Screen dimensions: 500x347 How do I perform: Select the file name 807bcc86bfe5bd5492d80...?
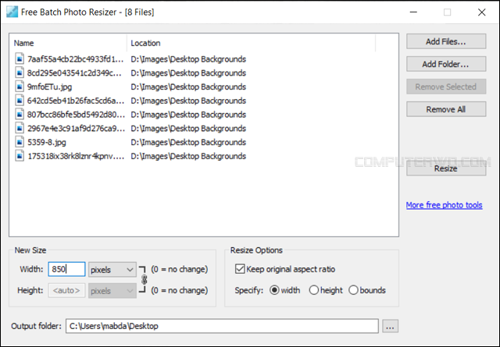coord(76,115)
